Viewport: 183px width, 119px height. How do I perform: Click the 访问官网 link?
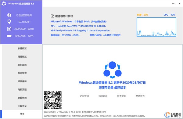tap(84, 96)
